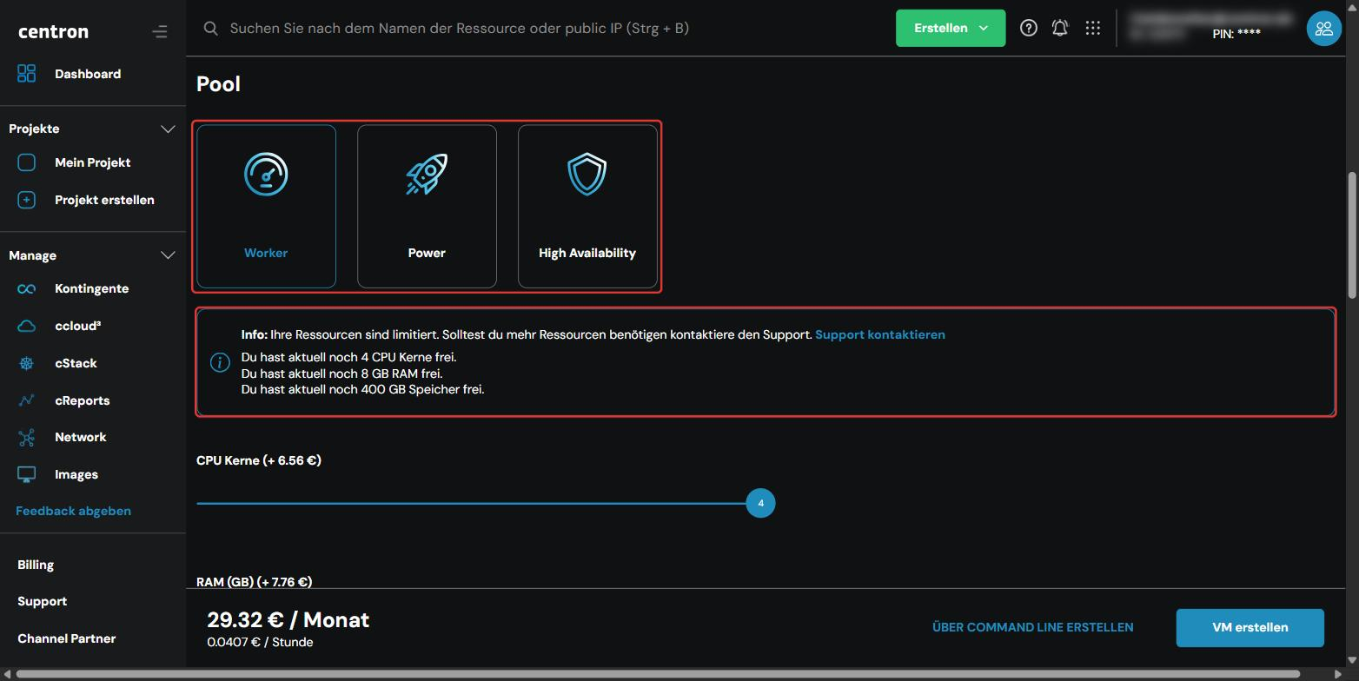
Task: Click the "Pool" heading
Action: (218, 84)
